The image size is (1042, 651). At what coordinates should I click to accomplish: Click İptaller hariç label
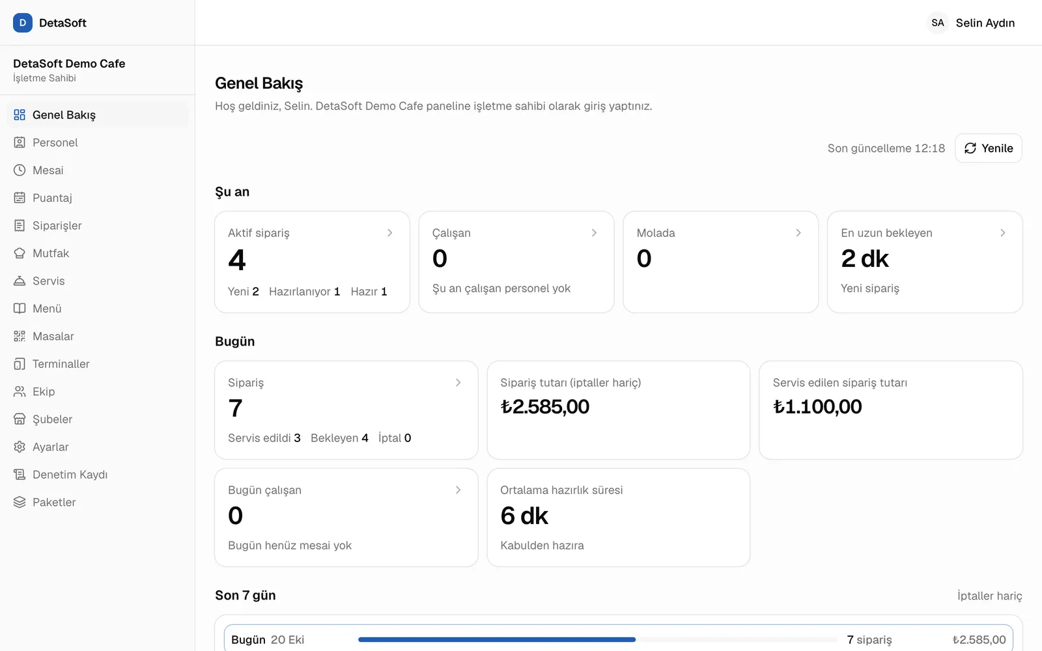click(989, 596)
